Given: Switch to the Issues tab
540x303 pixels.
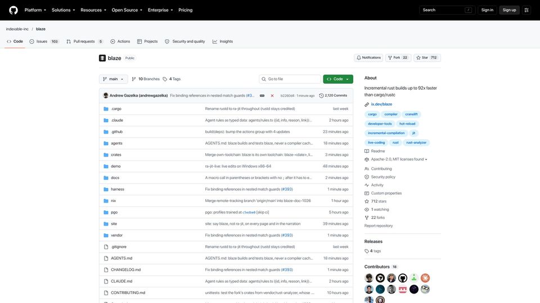Looking at the screenshot, I should tap(44, 41).
